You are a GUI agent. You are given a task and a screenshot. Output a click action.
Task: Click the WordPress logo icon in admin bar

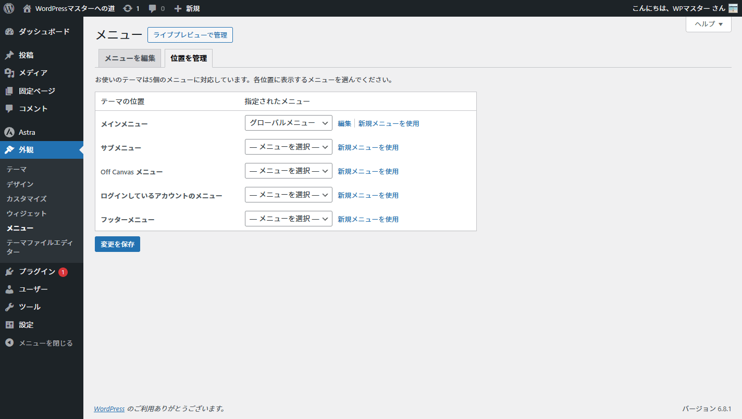(9, 8)
